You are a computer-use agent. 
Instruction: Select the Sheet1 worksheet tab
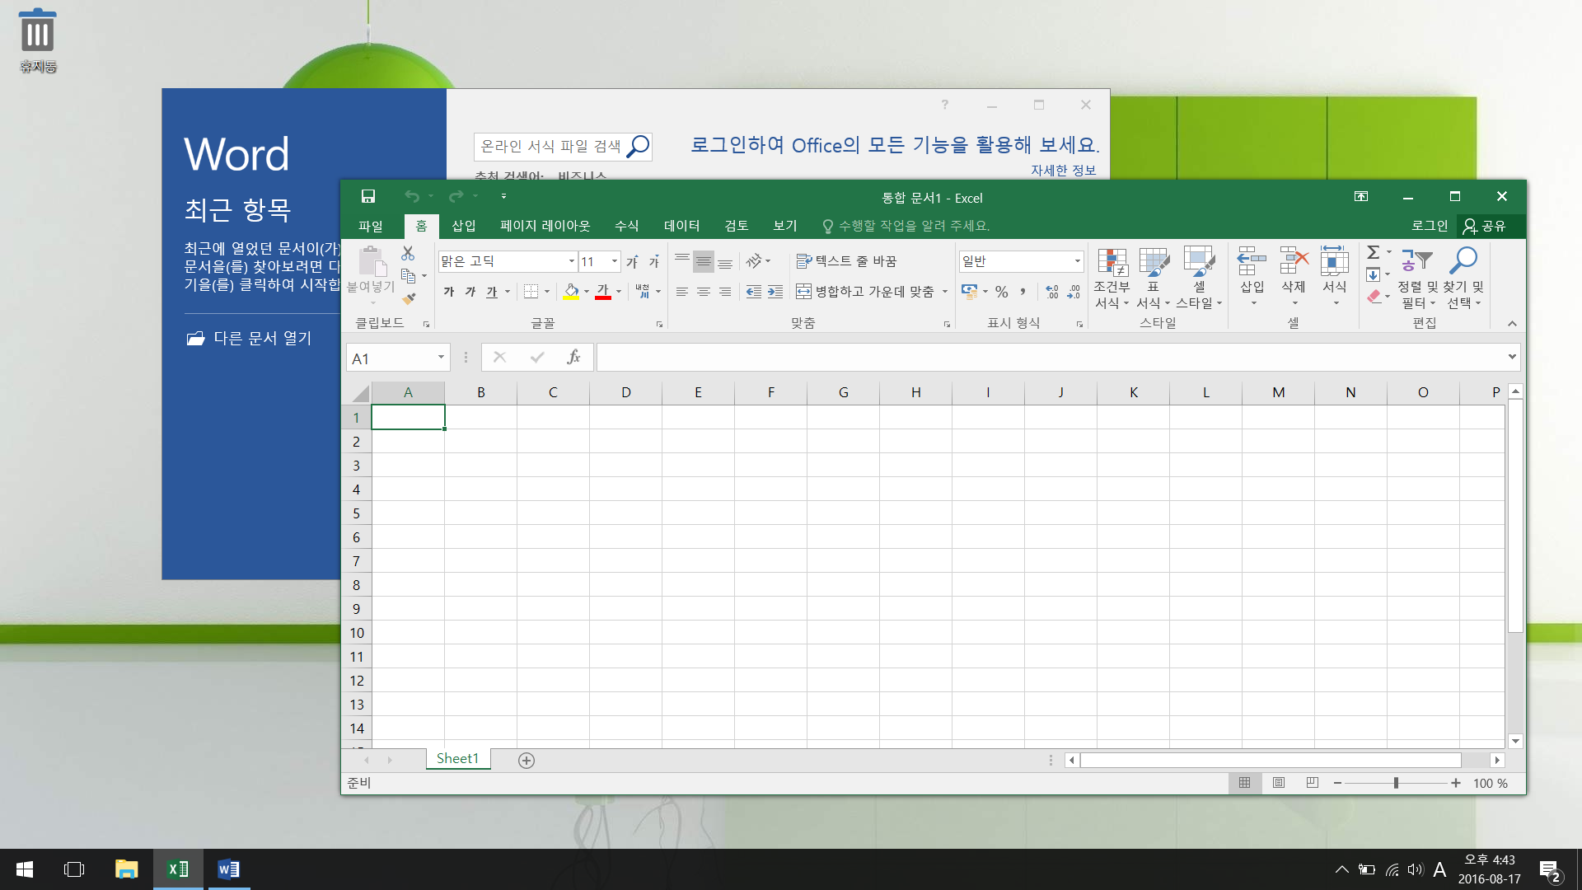point(457,759)
